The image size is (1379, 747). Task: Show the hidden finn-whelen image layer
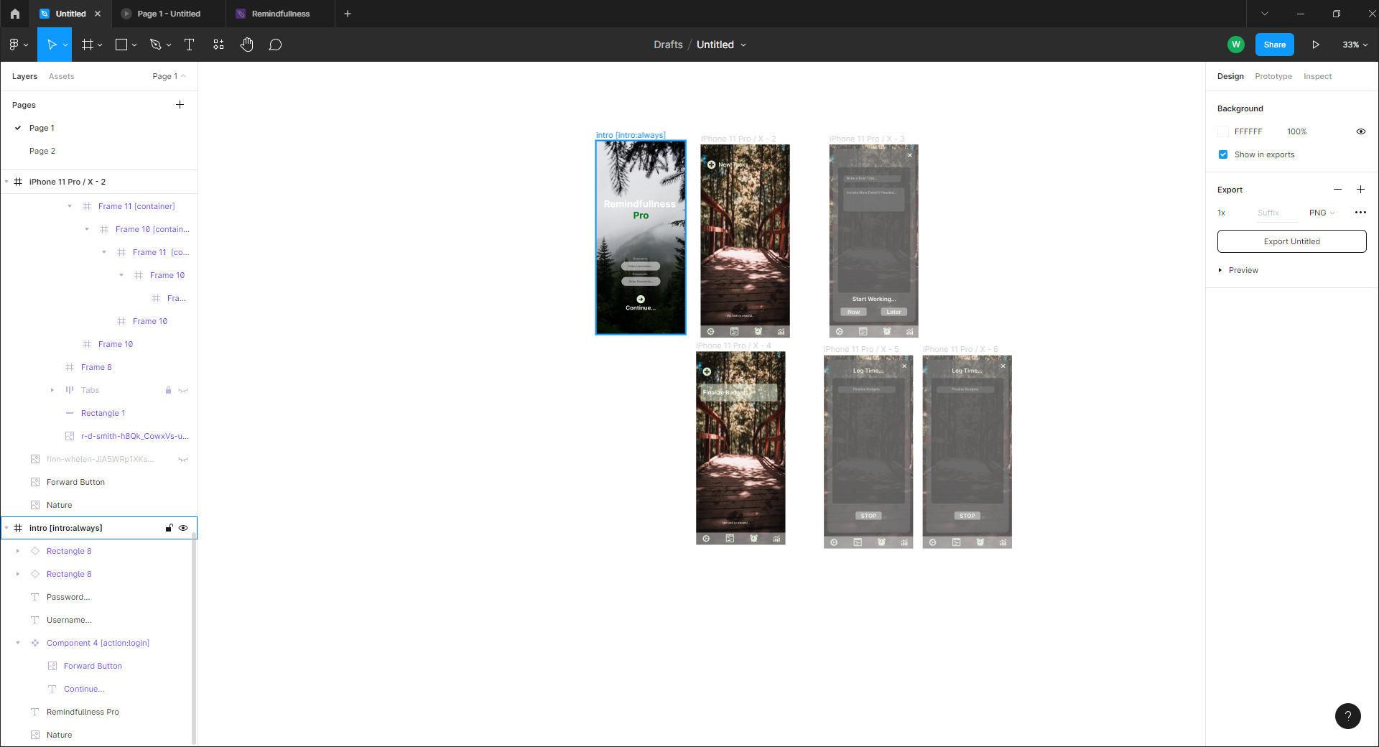coord(183,460)
